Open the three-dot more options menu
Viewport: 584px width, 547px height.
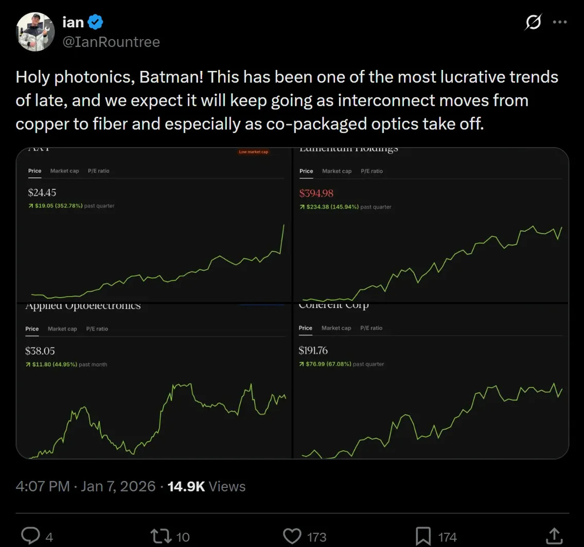560,22
